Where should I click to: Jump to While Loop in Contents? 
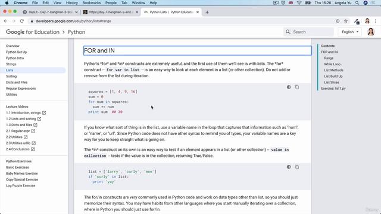tap(332, 64)
